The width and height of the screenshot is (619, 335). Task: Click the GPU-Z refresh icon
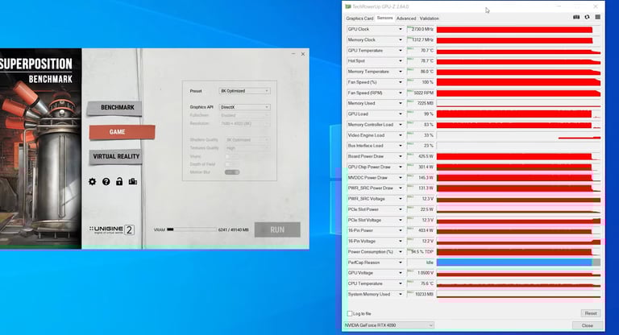(x=587, y=18)
